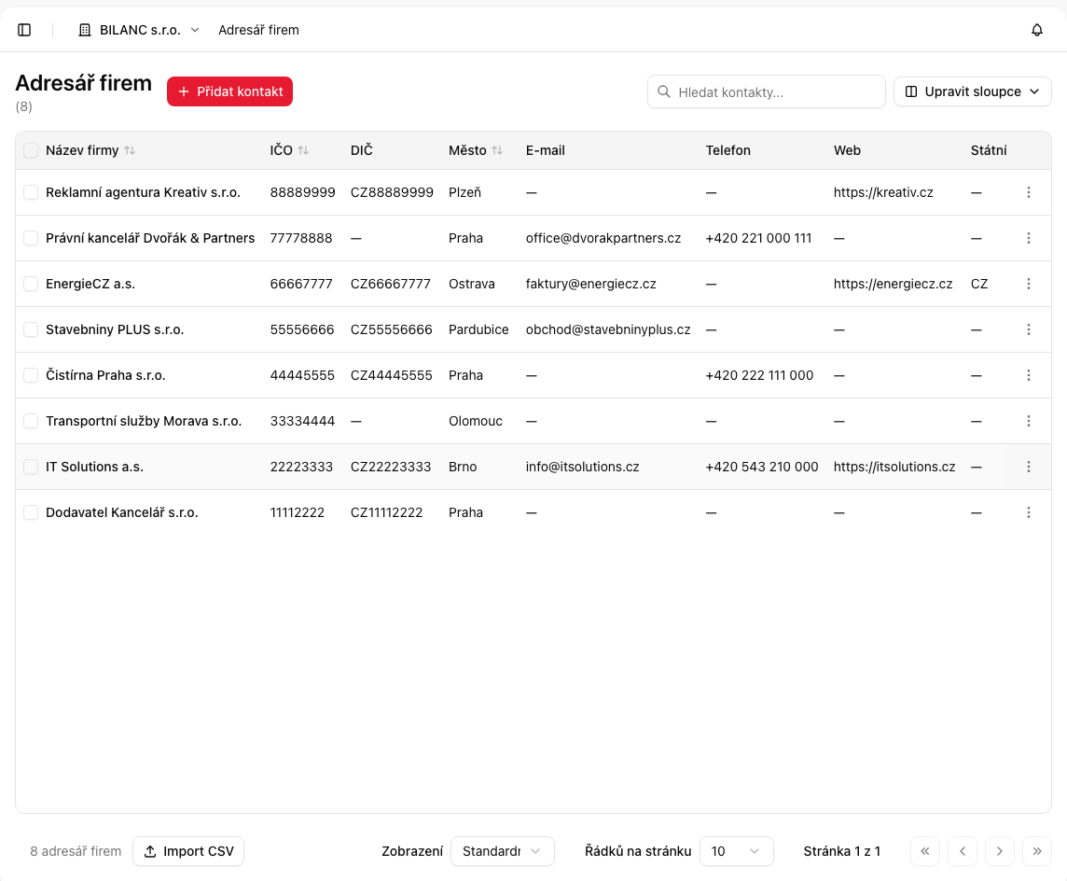Go to next page arrow
Screen dimensions: 1067x881
click(999, 851)
